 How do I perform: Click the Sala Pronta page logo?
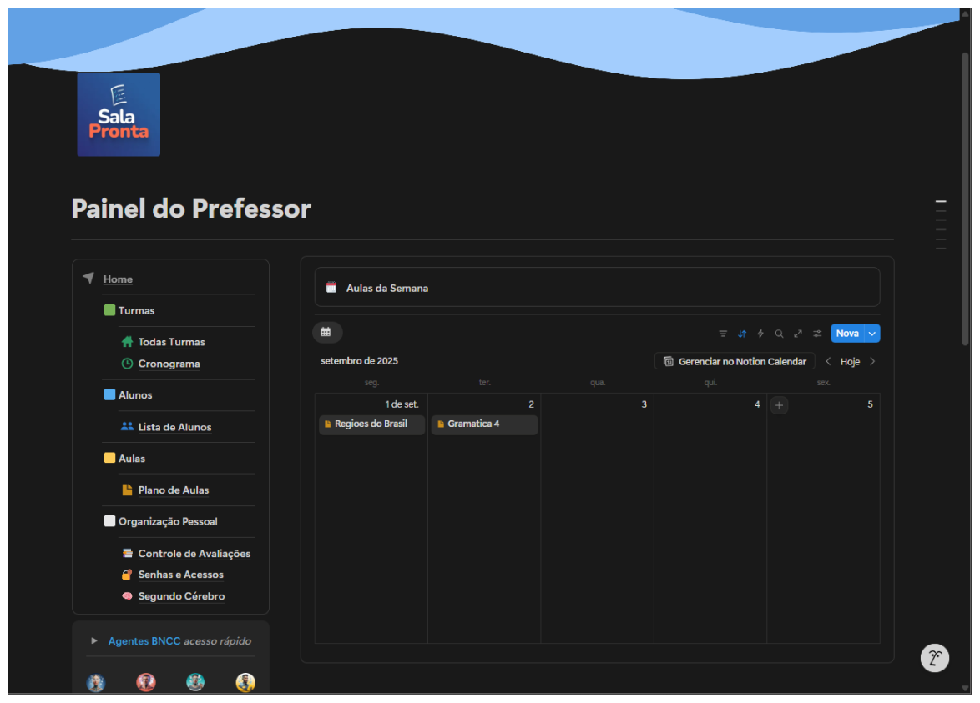click(119, 114)
